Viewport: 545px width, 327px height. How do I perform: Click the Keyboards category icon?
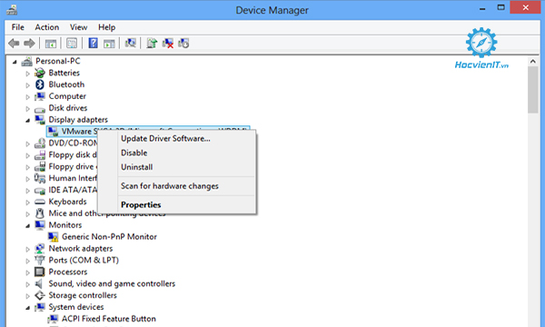(40, 202)
